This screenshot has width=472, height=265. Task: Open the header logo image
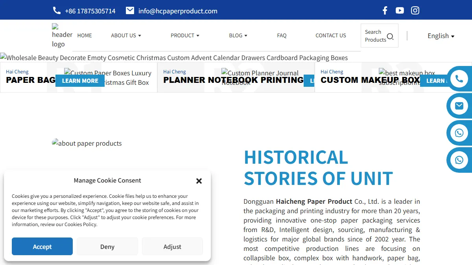point(62,35)
